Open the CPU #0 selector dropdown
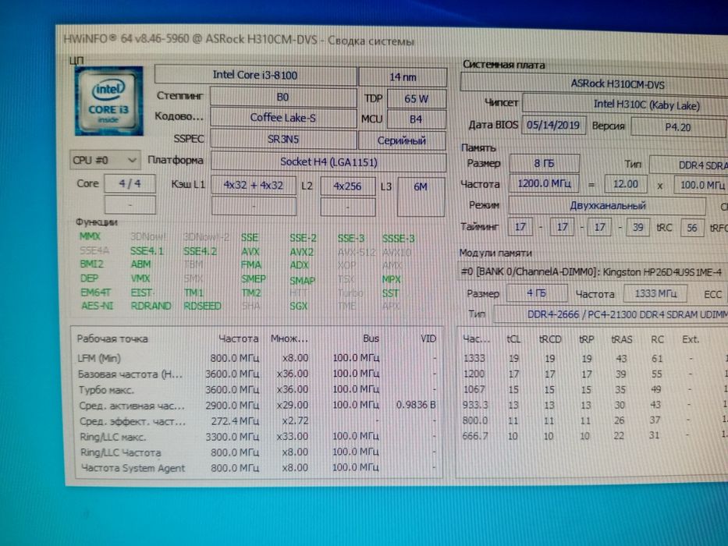728x546 pixels. [105, 160]
